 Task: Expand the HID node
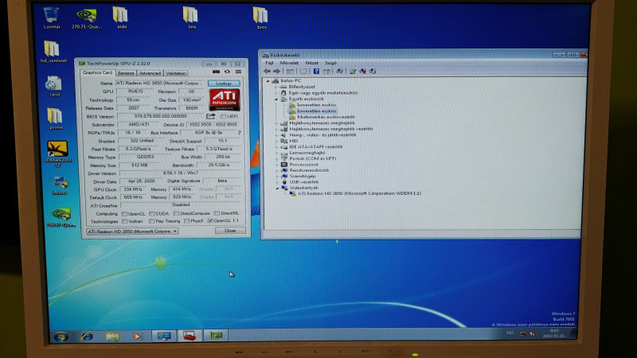[x=276, y=141]
